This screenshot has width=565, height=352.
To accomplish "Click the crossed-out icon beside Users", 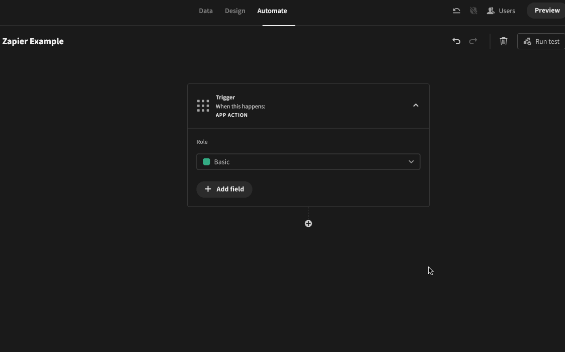I will click(x=473, y=11).
